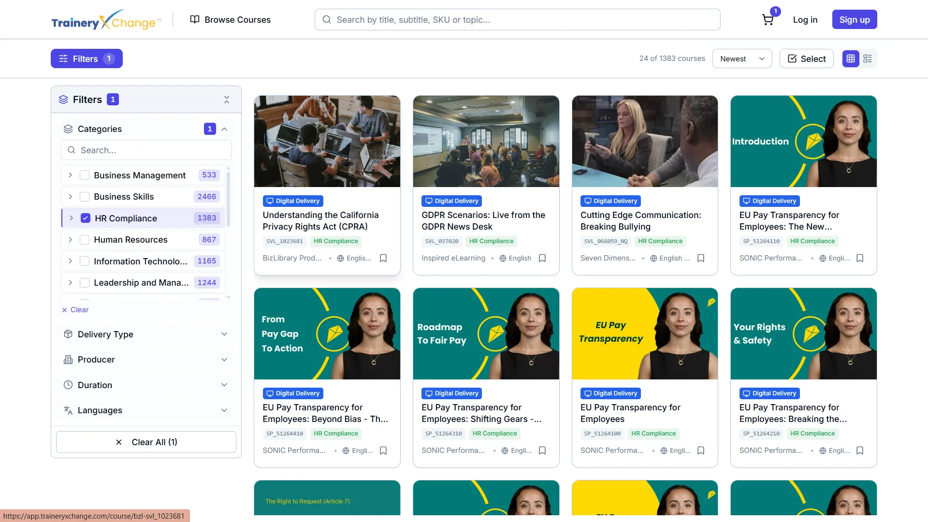Viewport: 928px width, 522px height.
Task: Open the Your Rights & Safety thumbnail
Action: point(804,333)
